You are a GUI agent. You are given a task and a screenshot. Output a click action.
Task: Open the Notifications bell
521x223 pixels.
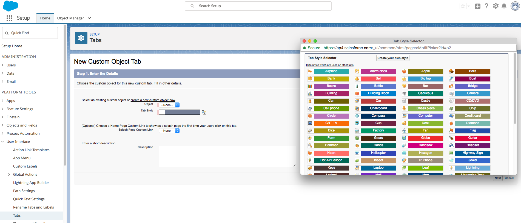tap(504, 6)
